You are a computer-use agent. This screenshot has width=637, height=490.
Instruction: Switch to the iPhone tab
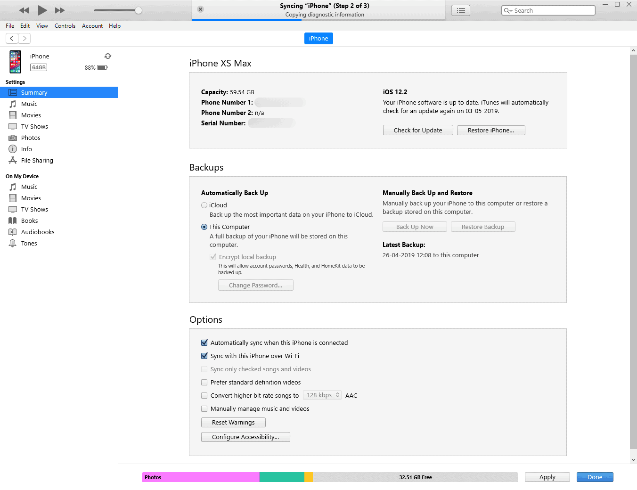(x=318, y=38)
